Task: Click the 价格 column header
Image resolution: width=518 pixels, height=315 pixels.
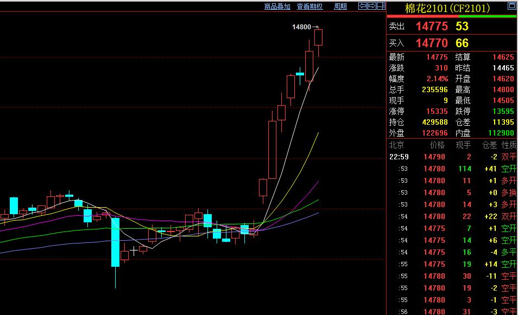Action: (438, 145)
